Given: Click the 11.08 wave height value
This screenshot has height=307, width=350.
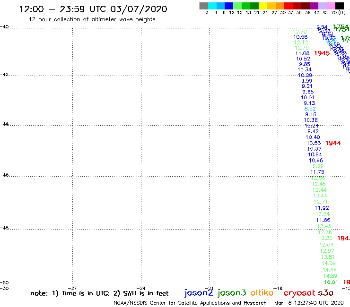Looking at the screenshot, I should point(302,53).
